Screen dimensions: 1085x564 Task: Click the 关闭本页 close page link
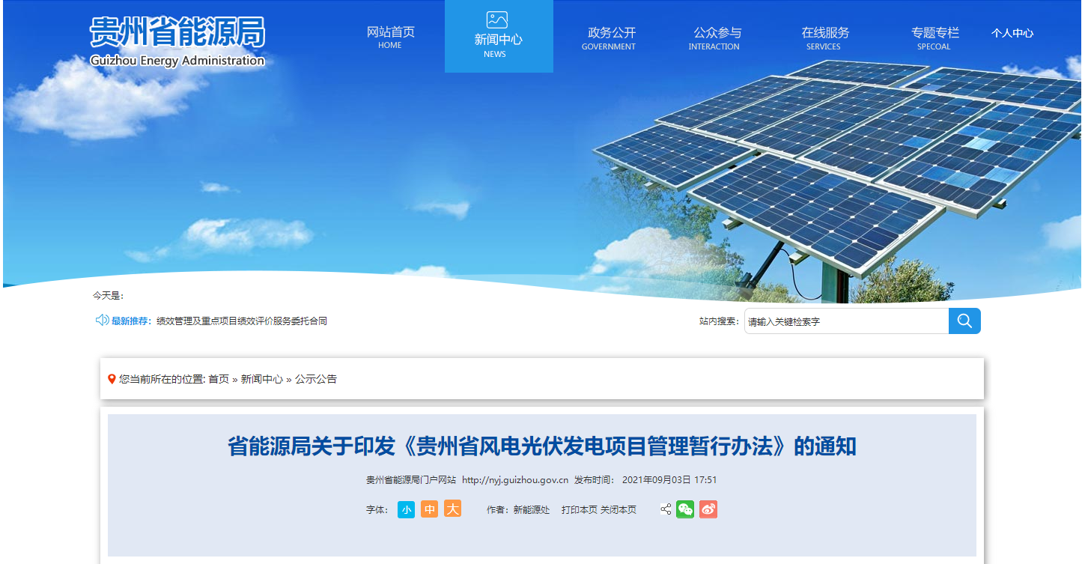click(619, 509)
